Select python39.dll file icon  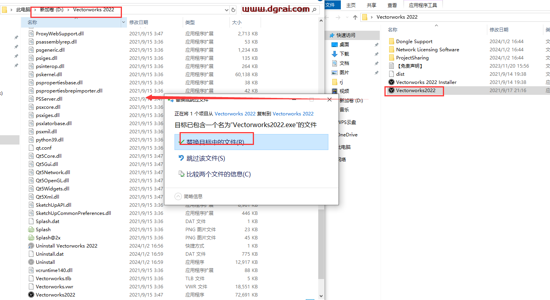[31, 140]
